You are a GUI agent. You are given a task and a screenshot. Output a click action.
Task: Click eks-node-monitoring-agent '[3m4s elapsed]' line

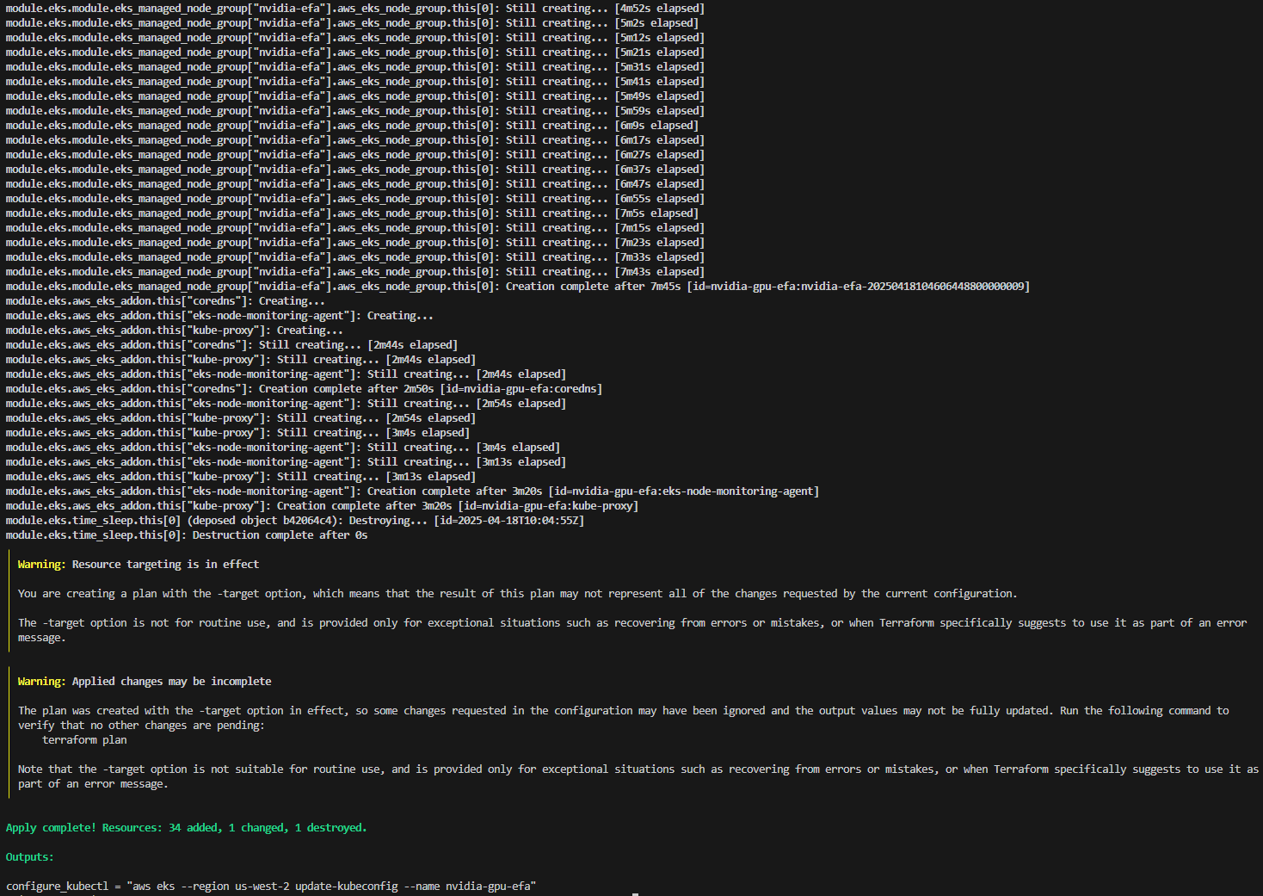point(283,448)
